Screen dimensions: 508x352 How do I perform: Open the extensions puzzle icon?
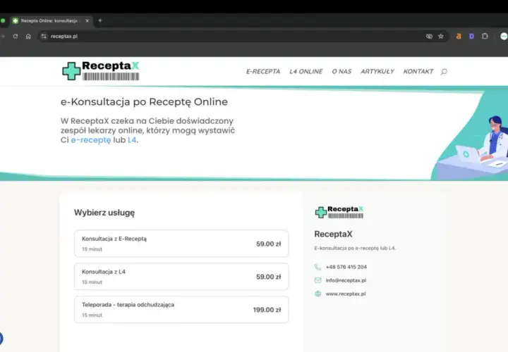click(485, 36)
